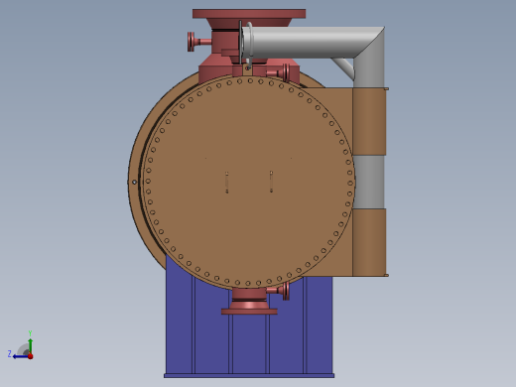The image size is (516, 387).
Task: Select the blue base plate under the support
Action: [249, 375]
